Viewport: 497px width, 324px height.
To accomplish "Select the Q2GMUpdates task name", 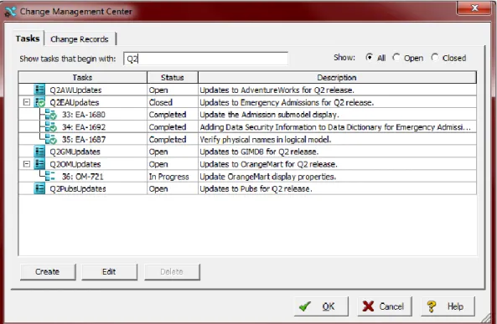I will point(75,152).
